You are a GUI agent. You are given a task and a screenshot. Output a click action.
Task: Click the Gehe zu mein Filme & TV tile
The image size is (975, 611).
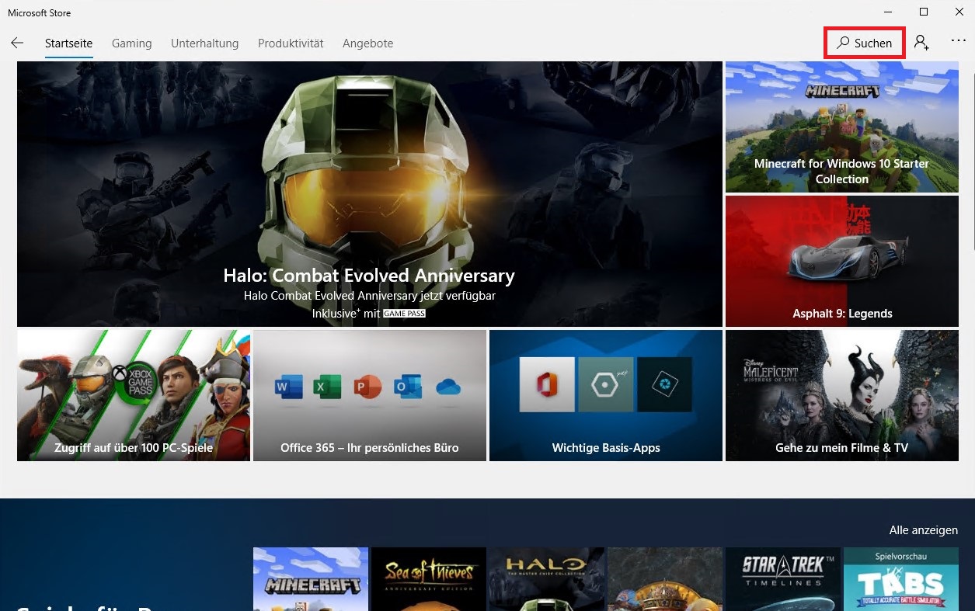[841, 395]
